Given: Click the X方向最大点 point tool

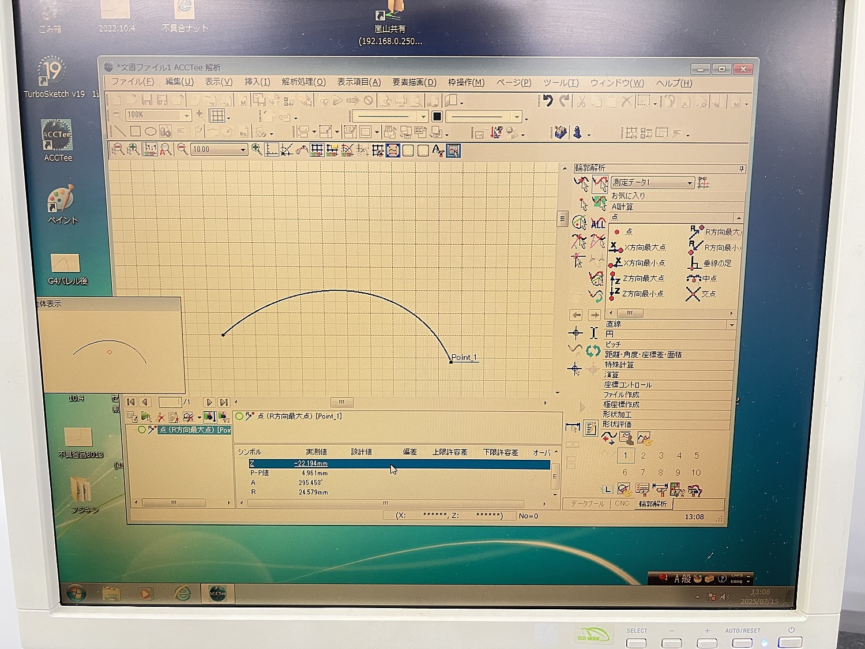Looking at the screenshot, I should point(638,247).
